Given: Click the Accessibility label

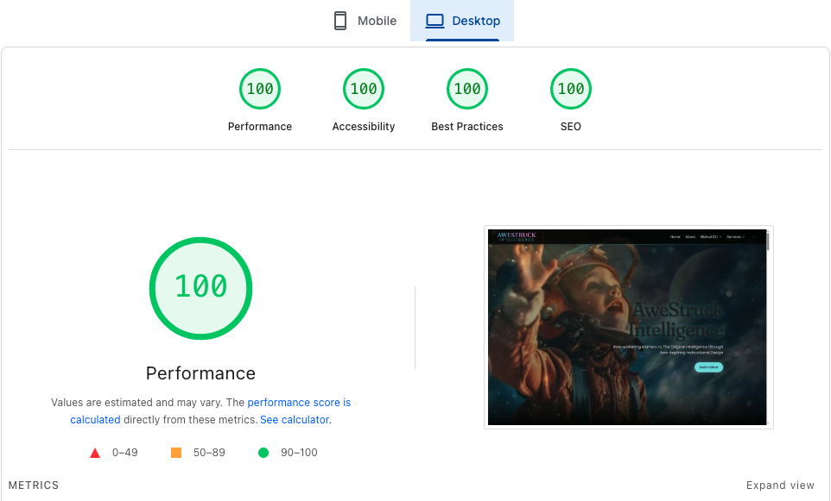Looking at the screenshot, I should [364, 127].
